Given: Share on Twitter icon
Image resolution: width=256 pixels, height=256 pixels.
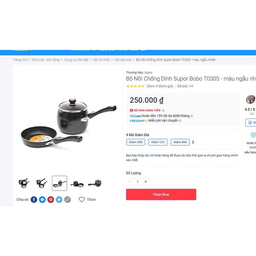Looking at the screenshot, I should point(59,199).
